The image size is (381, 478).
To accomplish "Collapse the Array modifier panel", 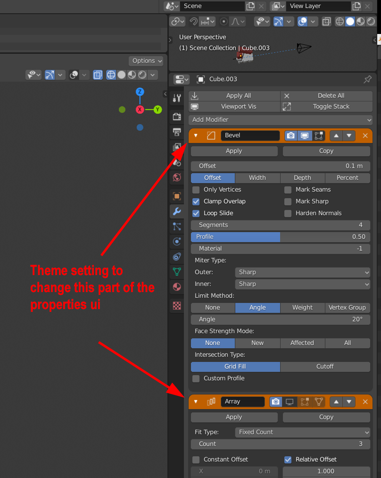I will [x=196, y=402].
